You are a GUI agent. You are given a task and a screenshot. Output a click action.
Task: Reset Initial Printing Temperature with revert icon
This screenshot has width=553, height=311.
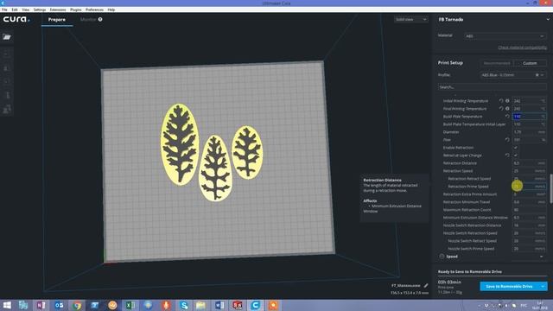501,101
